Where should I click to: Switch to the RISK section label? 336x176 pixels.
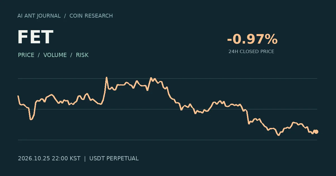82,55
